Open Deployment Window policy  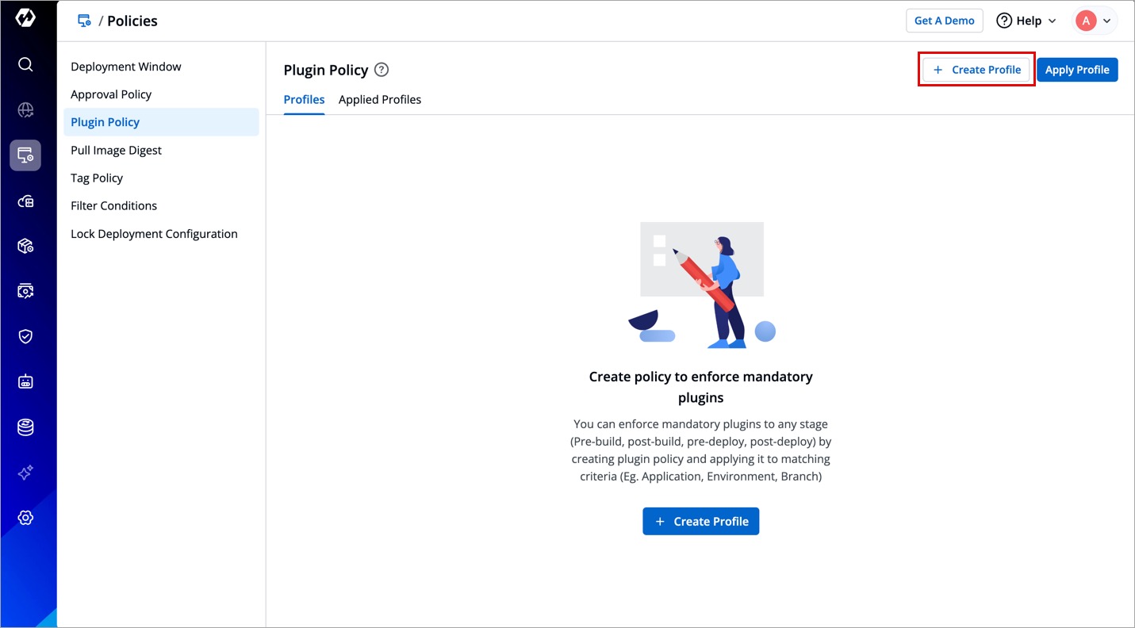click(x=126, y=67)
